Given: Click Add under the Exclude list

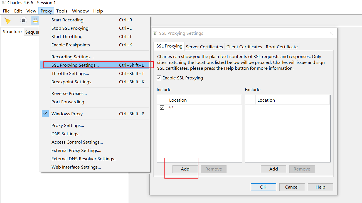Looking at the screenshot, I should click(x=274, y=169).
